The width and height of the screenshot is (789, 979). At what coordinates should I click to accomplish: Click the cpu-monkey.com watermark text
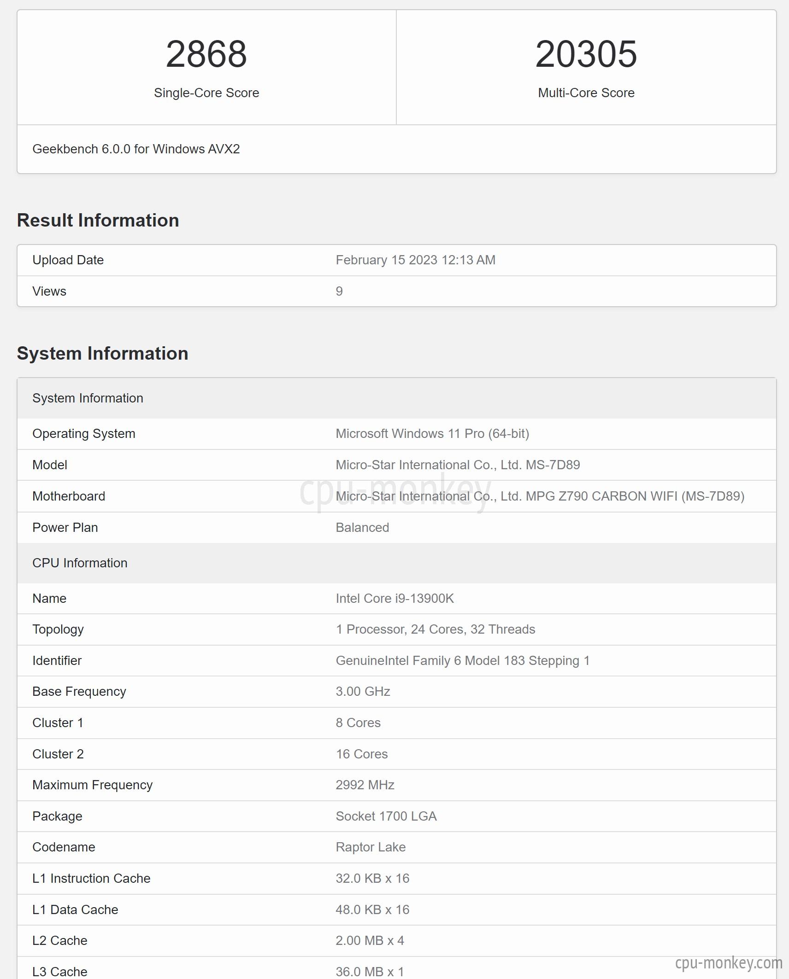coord(729,962)
